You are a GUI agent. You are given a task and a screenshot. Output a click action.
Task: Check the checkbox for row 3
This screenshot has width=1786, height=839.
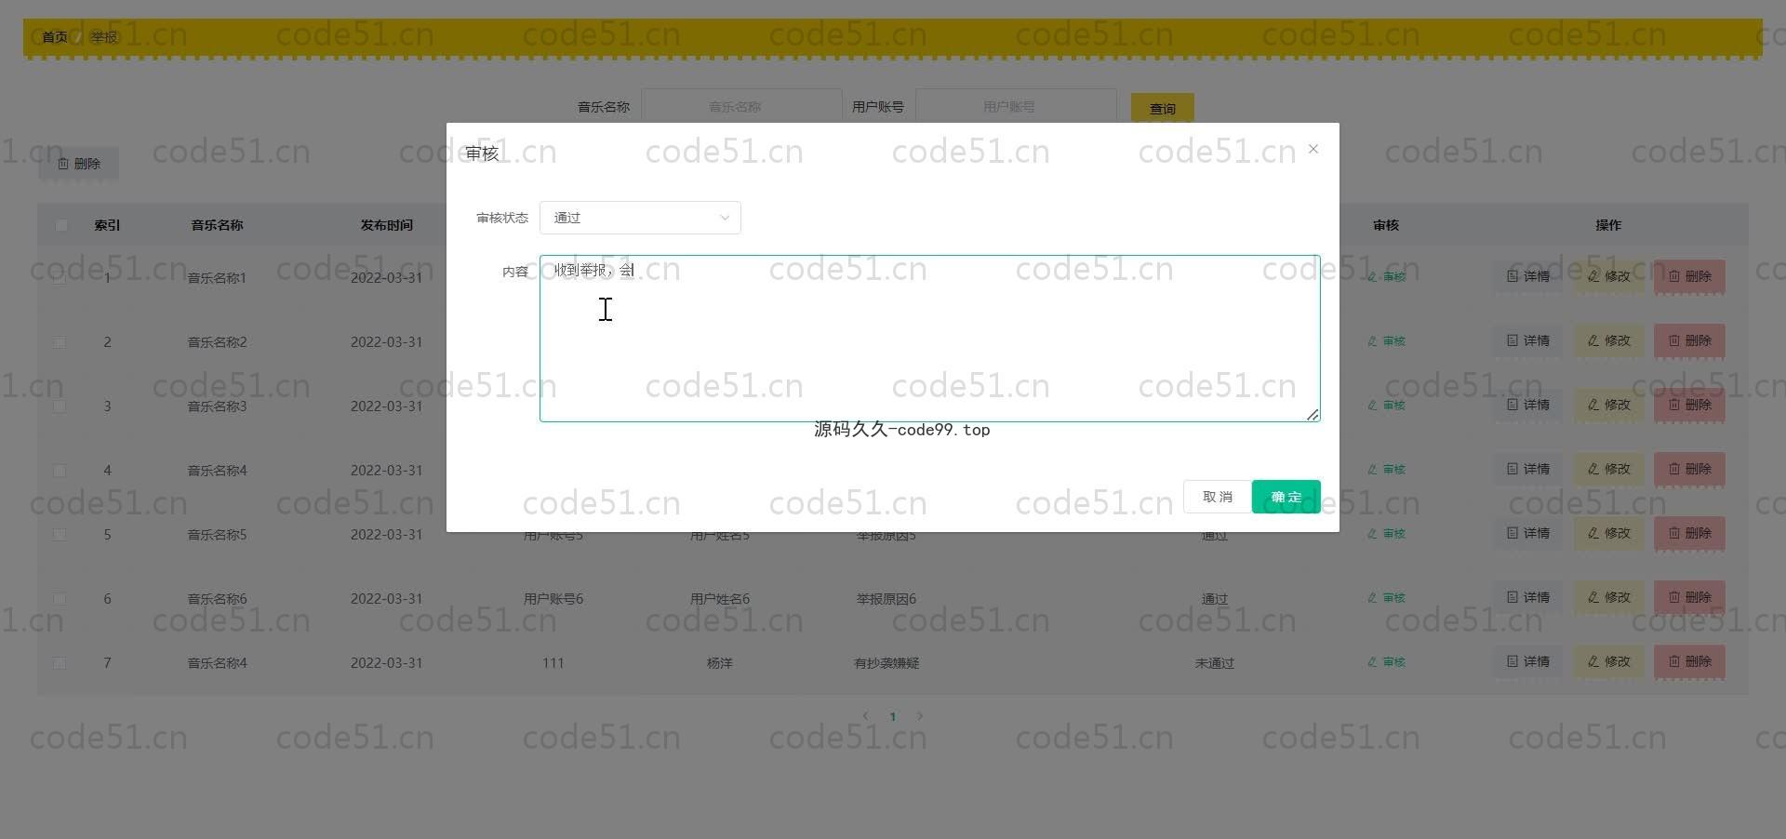[60, 406]
